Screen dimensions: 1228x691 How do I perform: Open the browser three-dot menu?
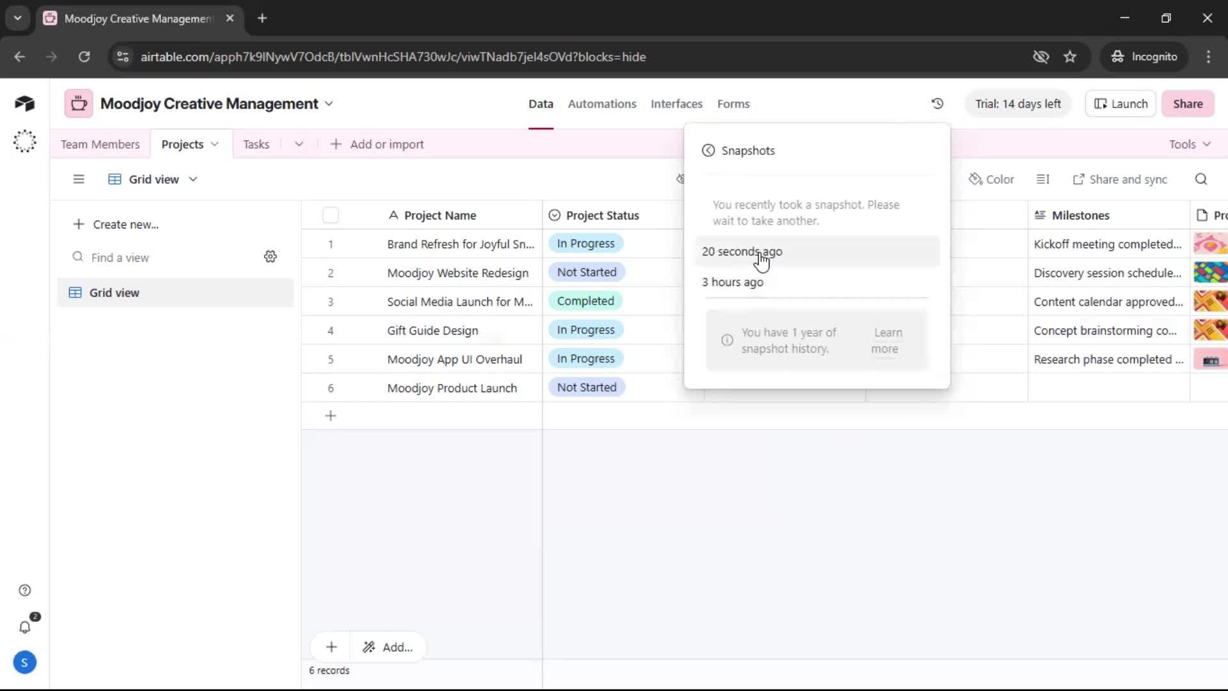coord(1208,57)
